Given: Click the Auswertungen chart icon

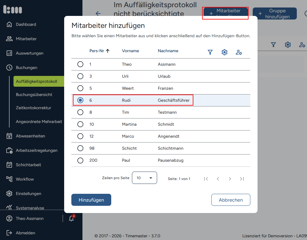Looking at the screenshot, I should pos(9,53).
